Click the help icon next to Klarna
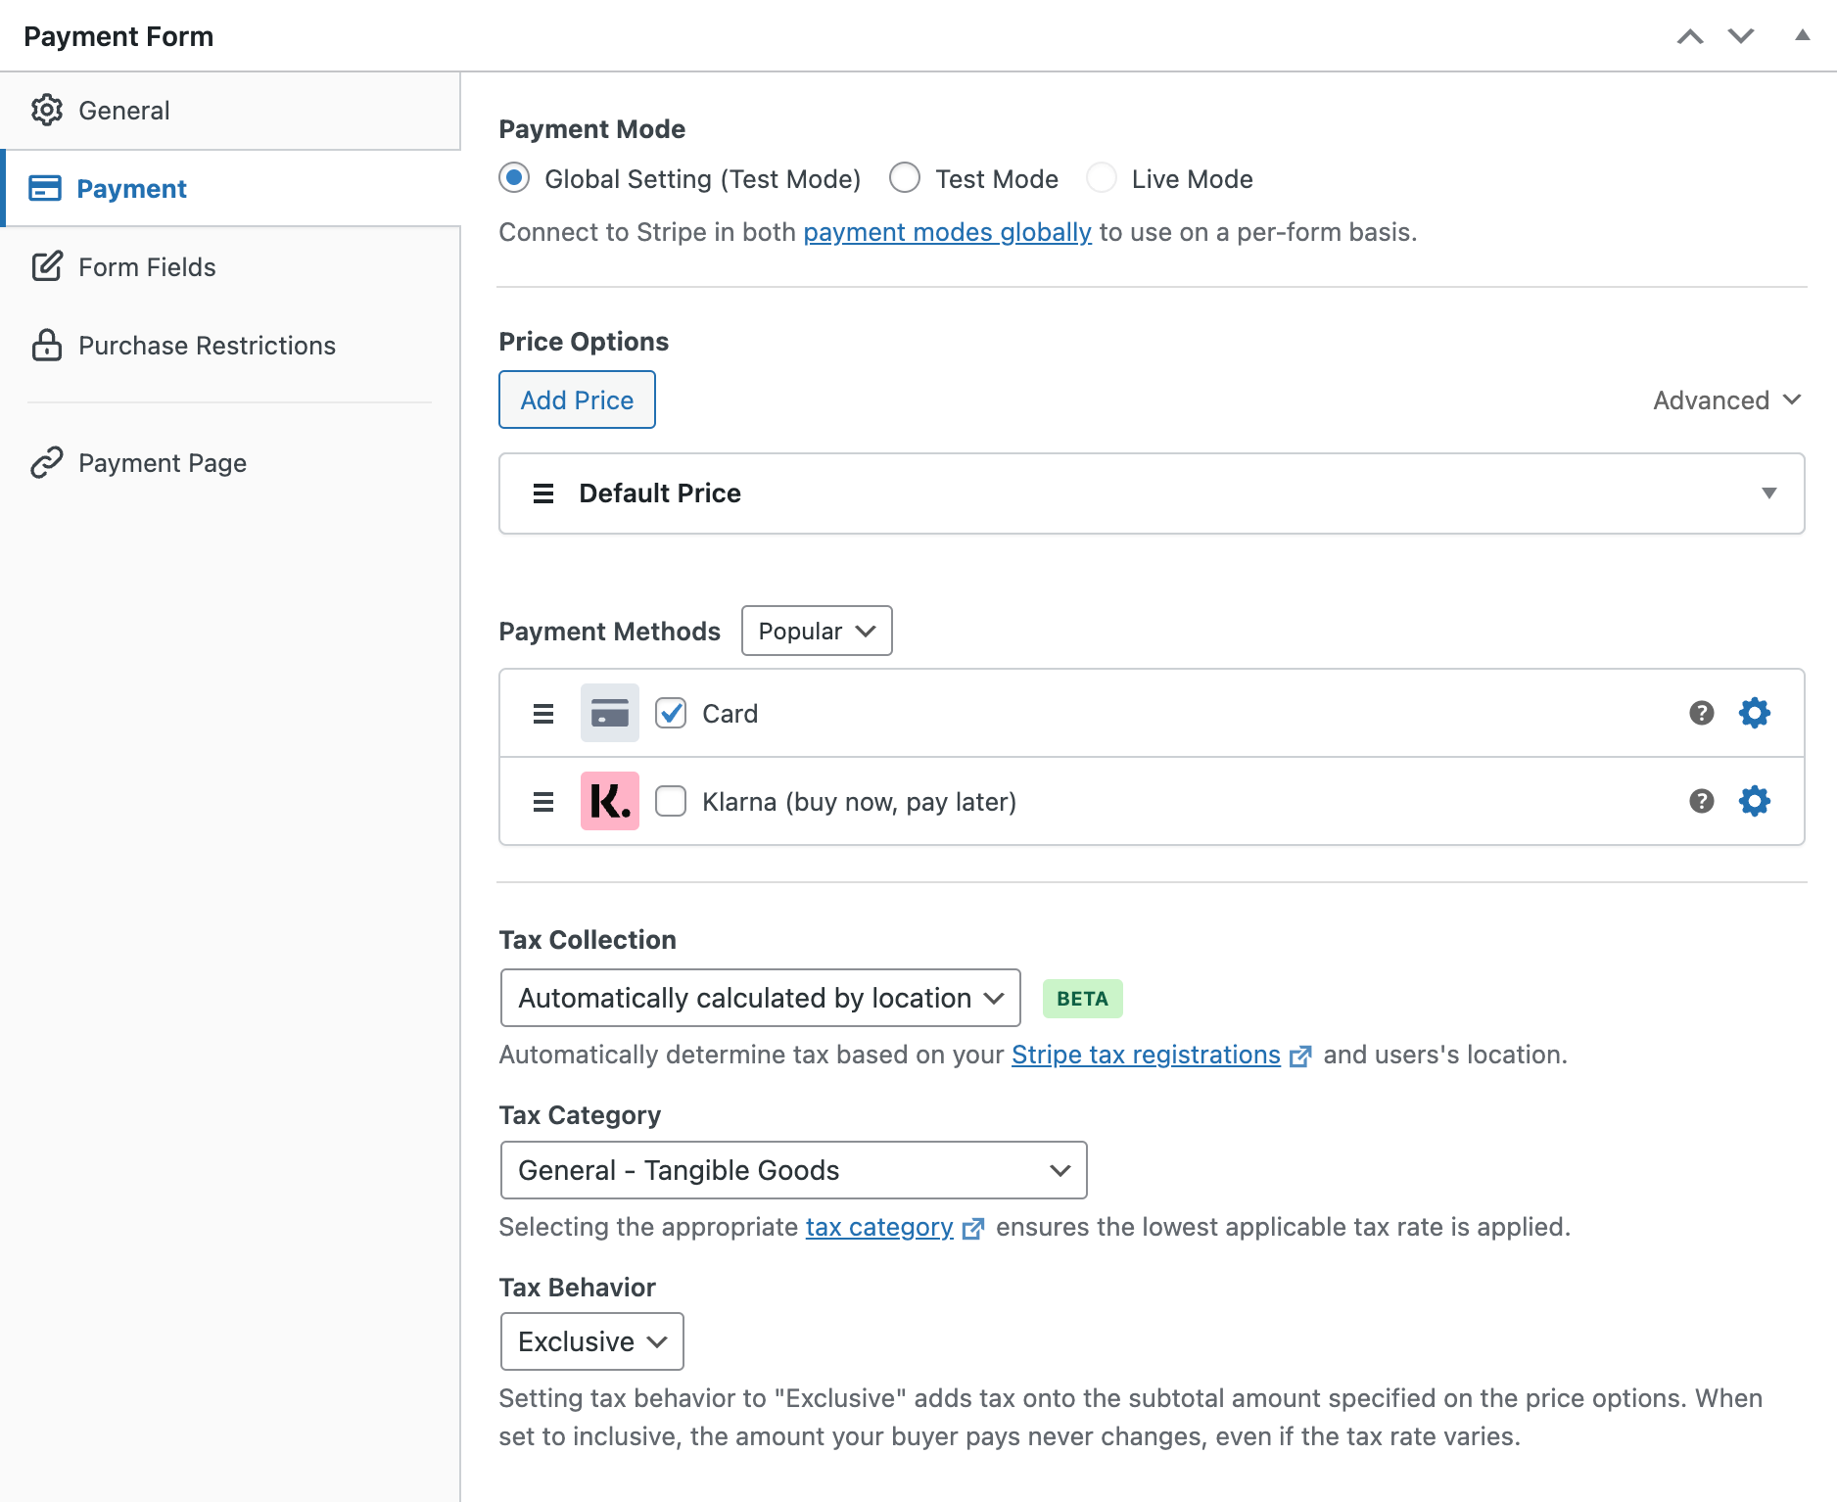Screen dimensions: 1837x1502 click(x=1702, y=801)
